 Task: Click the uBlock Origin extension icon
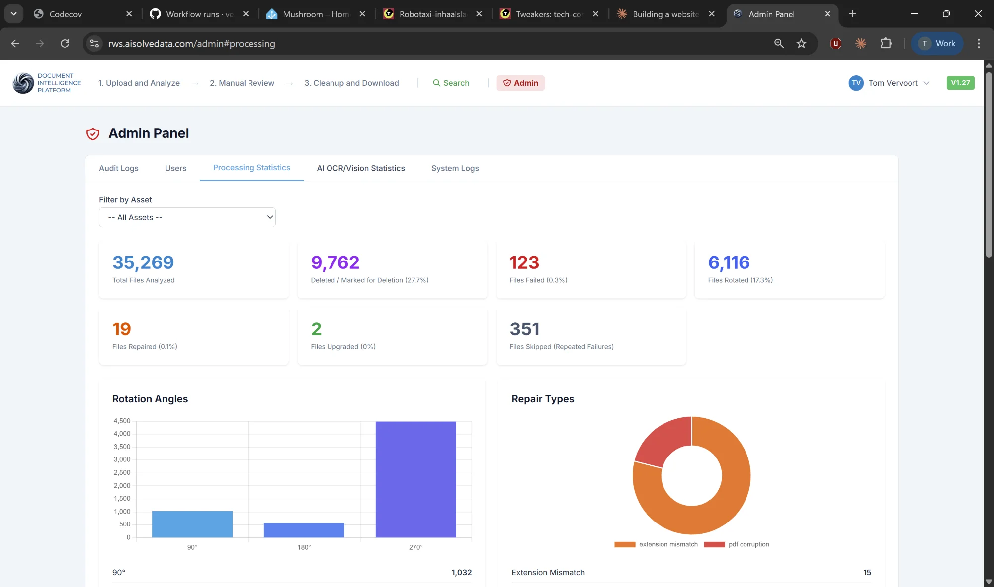[x=835, y=43]
